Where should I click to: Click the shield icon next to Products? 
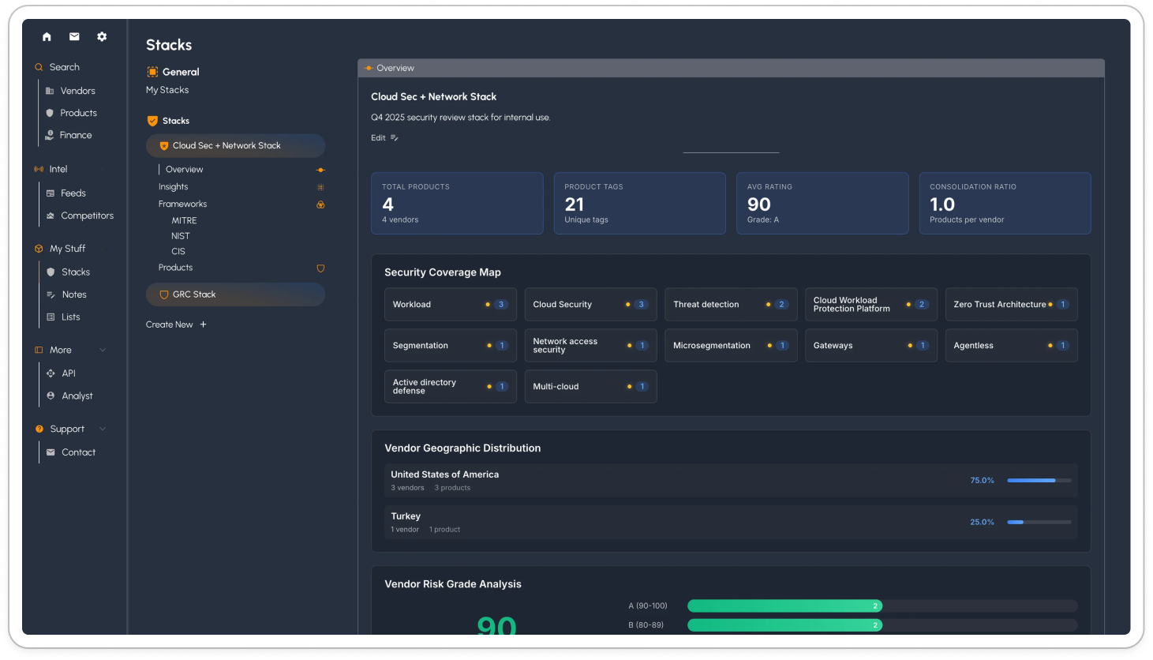click(x=320, y=268)
